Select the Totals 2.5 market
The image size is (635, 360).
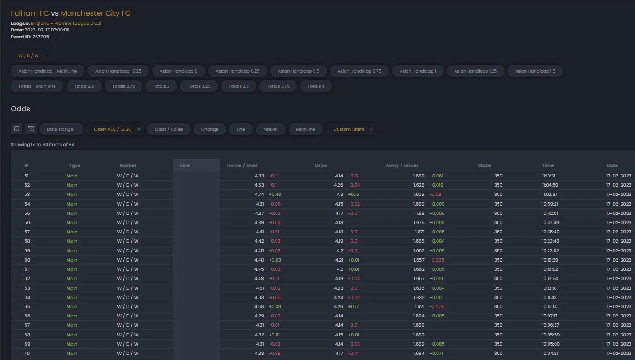(x=84, y=86)
